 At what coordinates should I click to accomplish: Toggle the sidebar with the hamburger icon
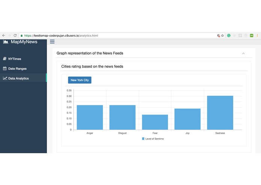52,42
